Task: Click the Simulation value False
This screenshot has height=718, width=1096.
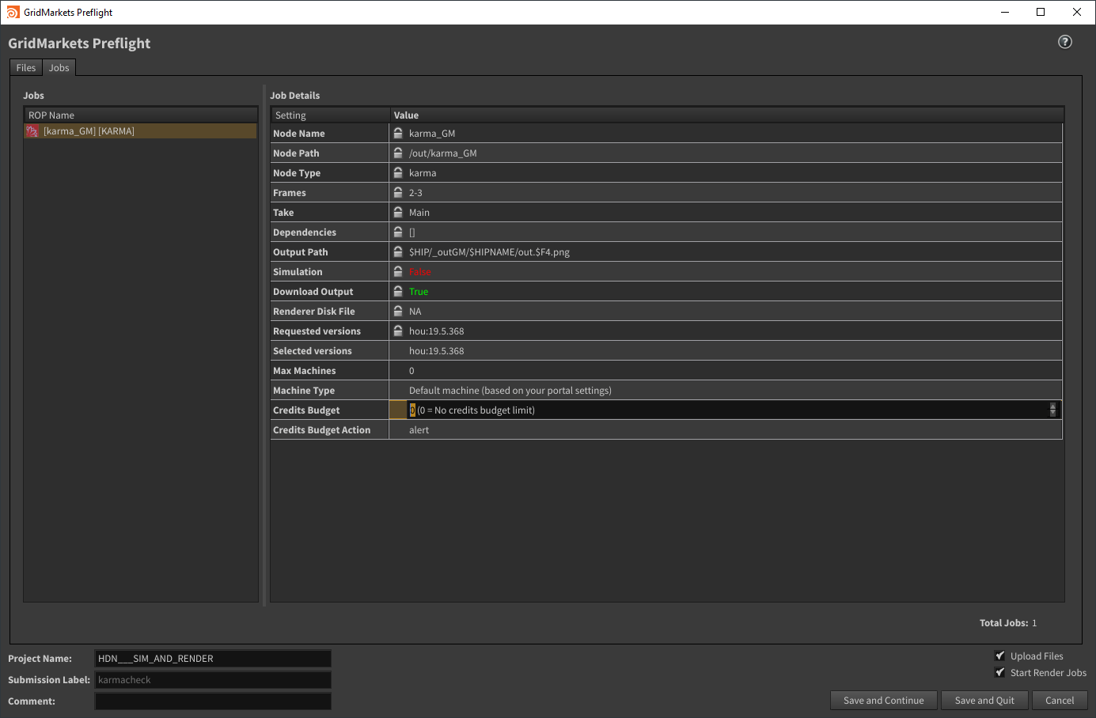Action: tap(419, 272)
